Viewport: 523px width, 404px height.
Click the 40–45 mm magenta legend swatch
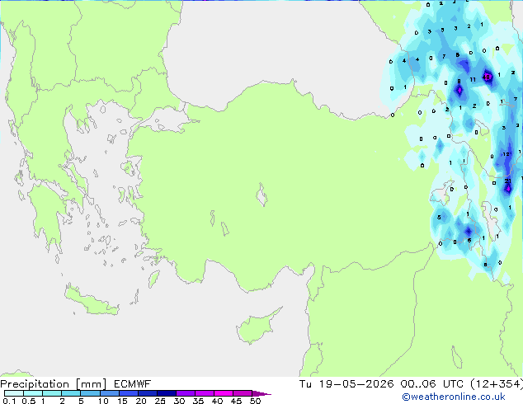point(224,393)
